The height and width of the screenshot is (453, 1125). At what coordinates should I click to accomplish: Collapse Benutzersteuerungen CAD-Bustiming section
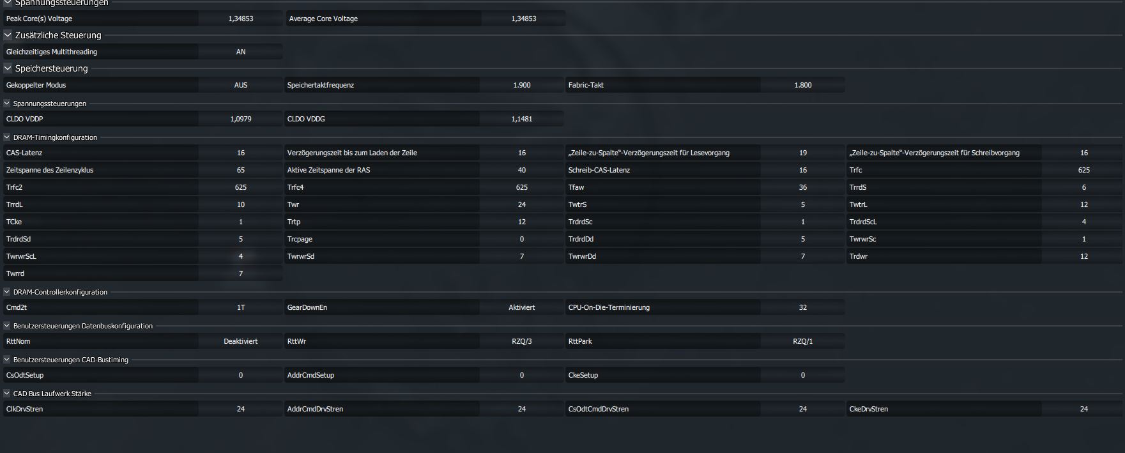click(7, 360)
